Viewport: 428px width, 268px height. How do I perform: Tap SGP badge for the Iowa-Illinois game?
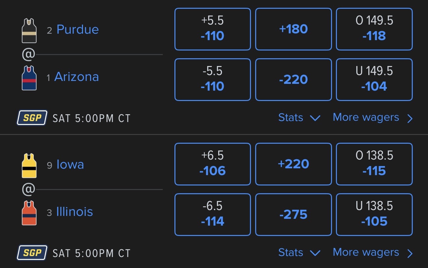[32, 253]
